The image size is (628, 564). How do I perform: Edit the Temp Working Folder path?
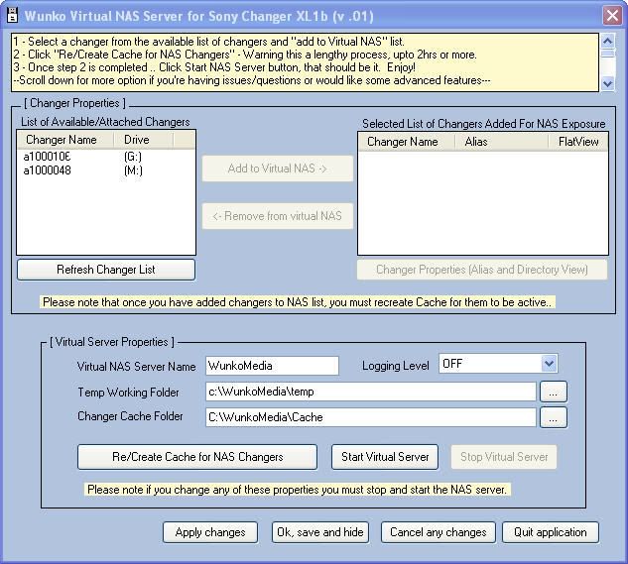pyautogui.click(x=371, y=392)
